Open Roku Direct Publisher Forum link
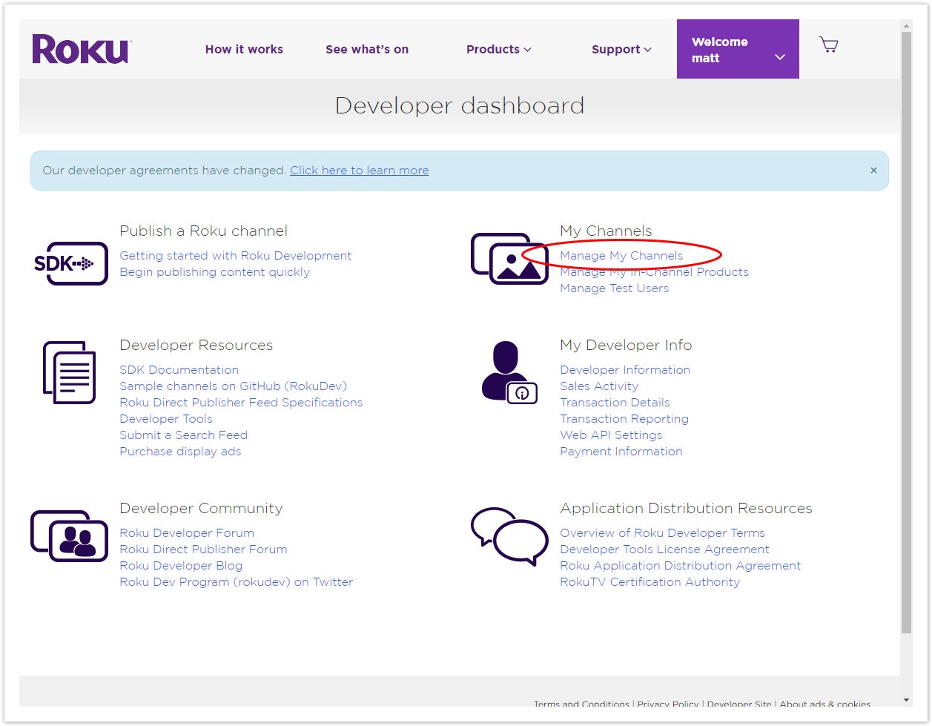 (x=203, y=550)
